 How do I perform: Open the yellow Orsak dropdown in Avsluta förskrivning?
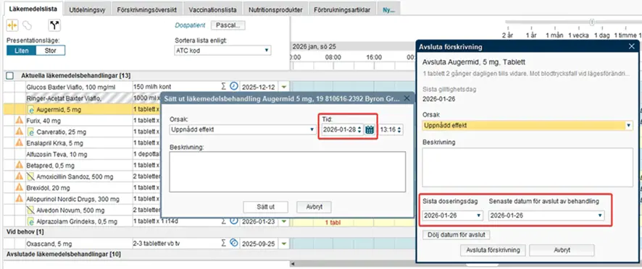point(528,126)
